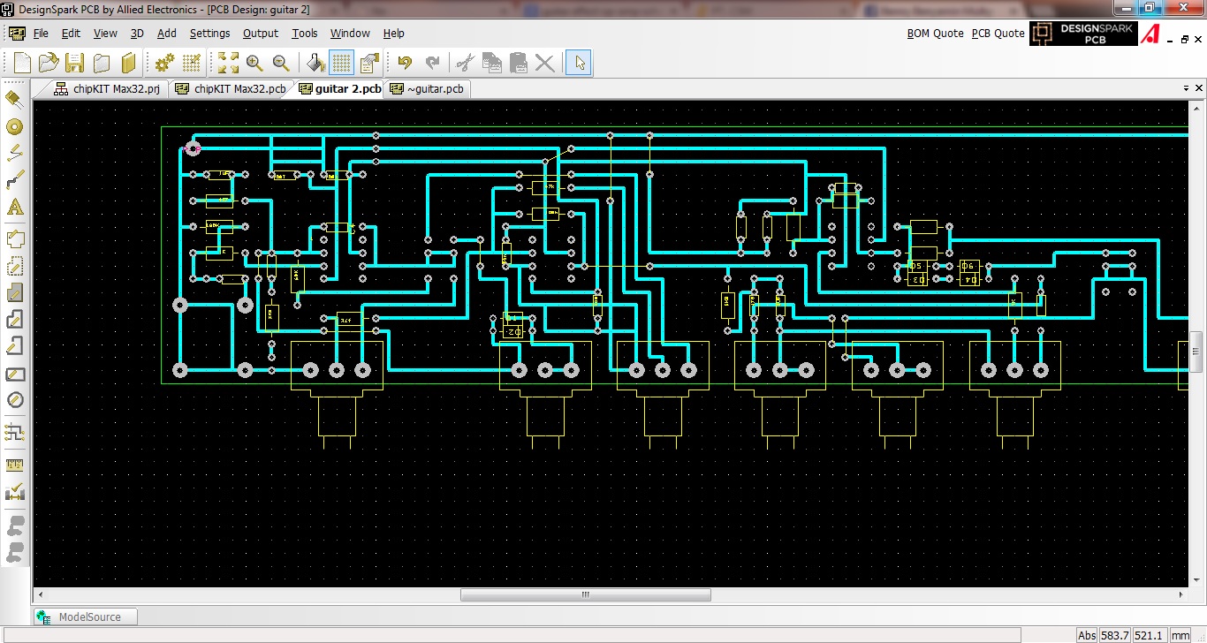Click the BOM Quote button
The height and width of the screenshot is (643, 1207).
[x=935, y=34]
